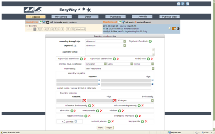Screen dimensions: 215x134
Task: Open location picker icon for kezdete field
Action: point(99,80)
